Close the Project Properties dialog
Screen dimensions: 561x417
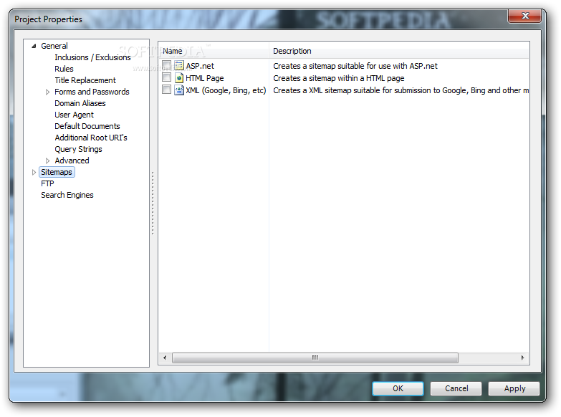coord(525,16)
